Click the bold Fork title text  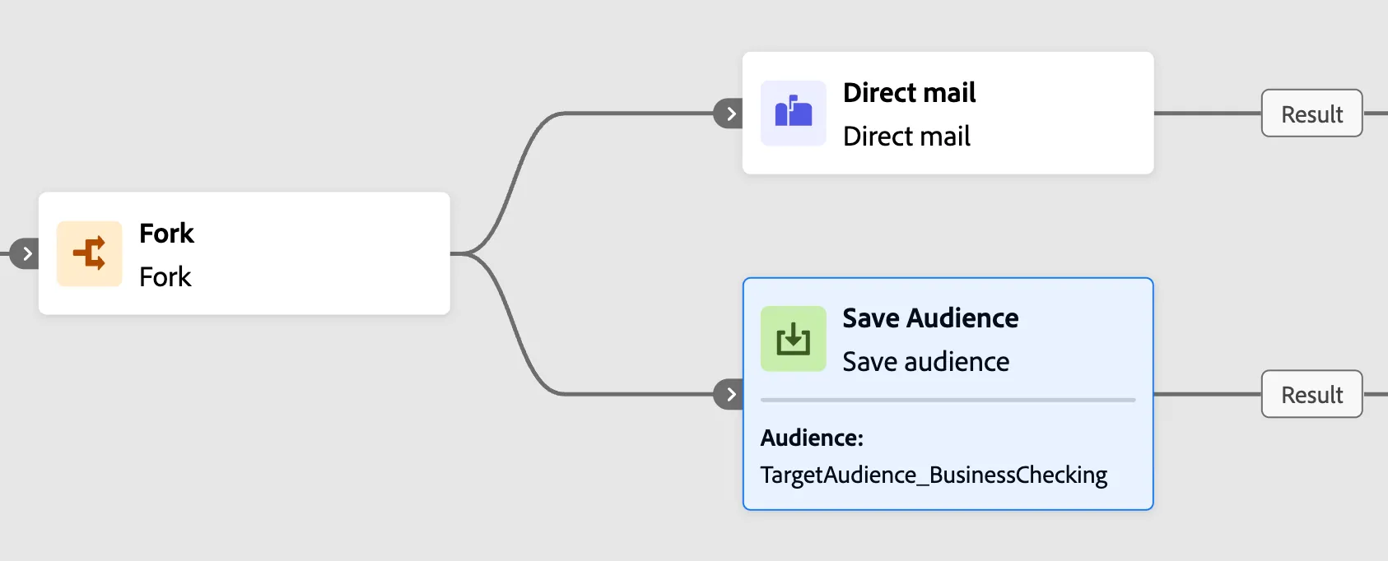[x=166, y=233]
